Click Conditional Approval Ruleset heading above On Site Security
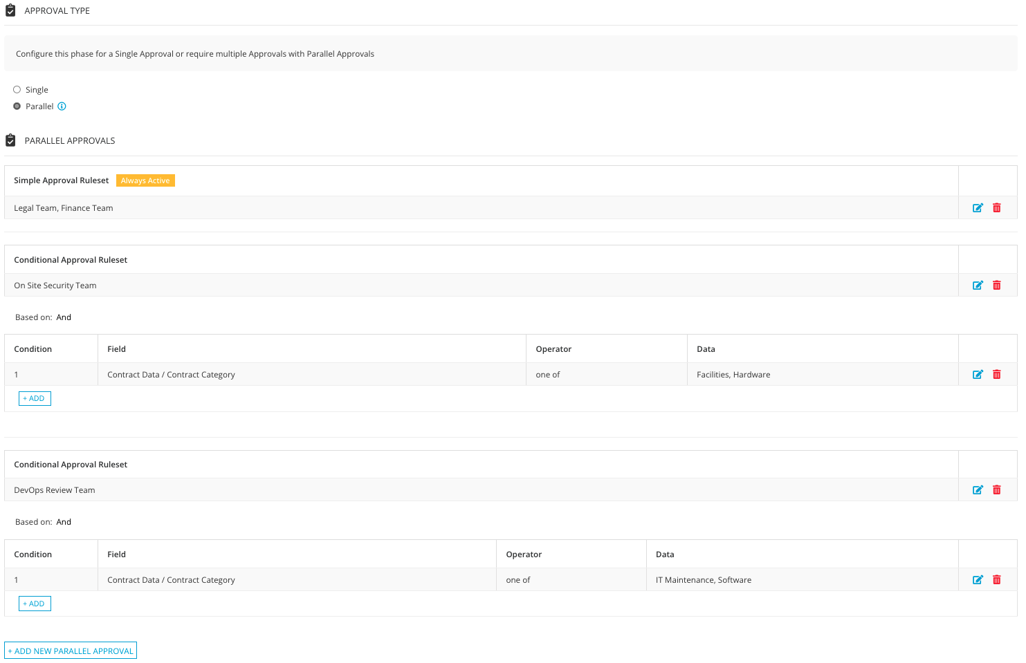 pos(71,259)
